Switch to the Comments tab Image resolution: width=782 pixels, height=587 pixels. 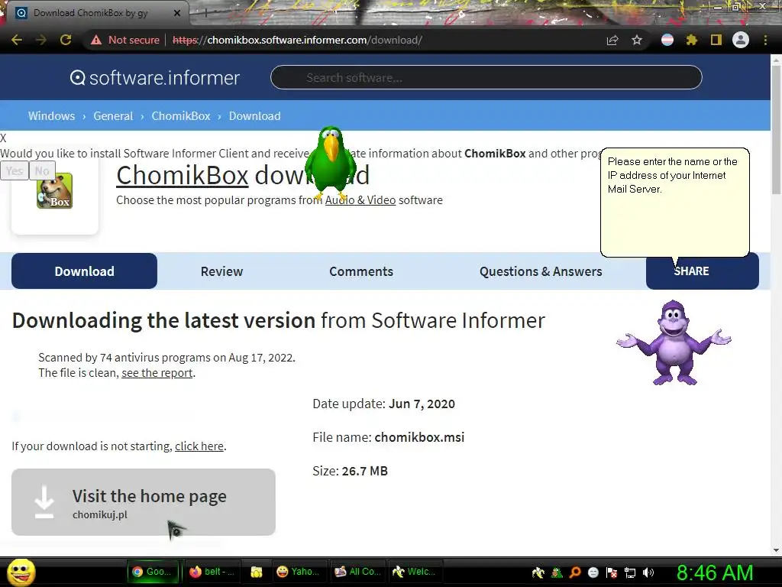361,271
